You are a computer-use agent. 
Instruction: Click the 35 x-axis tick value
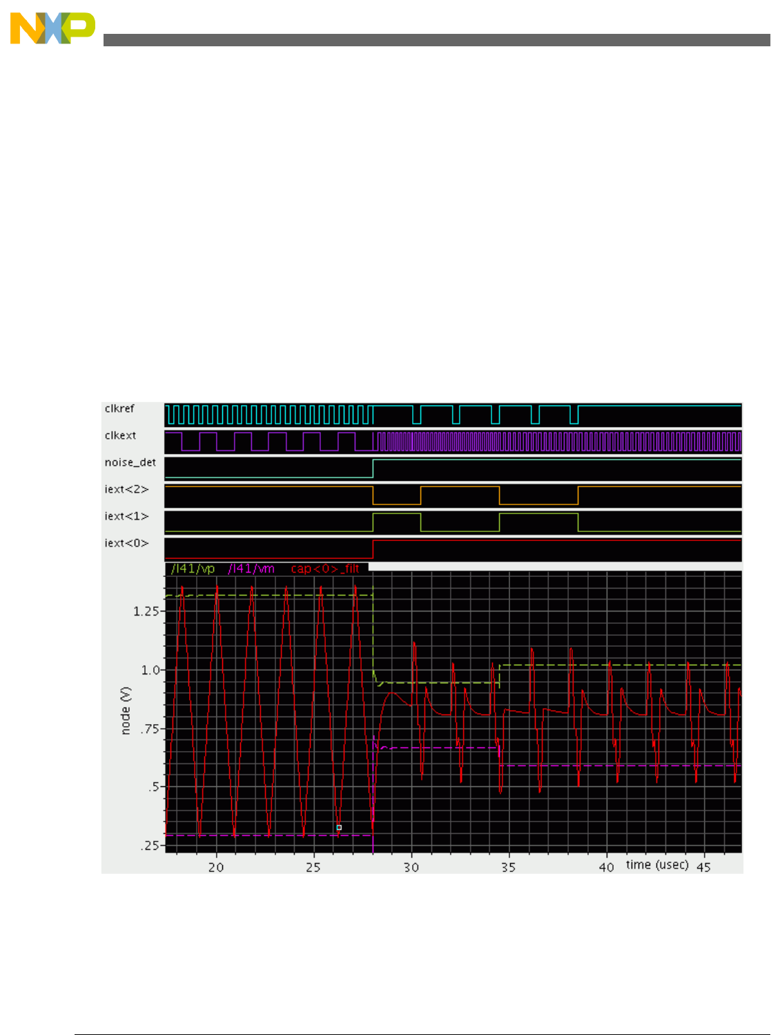click(509, 867)
